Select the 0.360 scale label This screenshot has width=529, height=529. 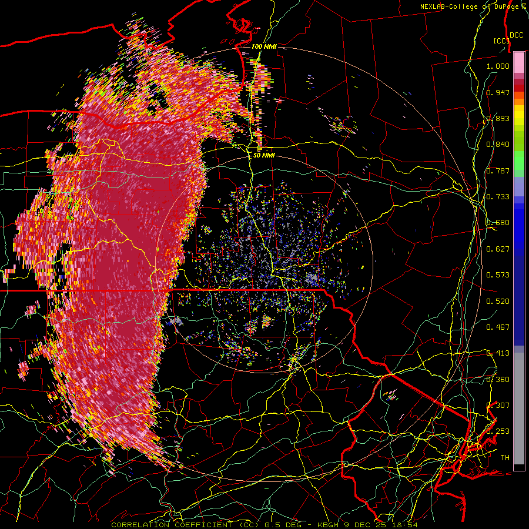click(x=498, y=380)
